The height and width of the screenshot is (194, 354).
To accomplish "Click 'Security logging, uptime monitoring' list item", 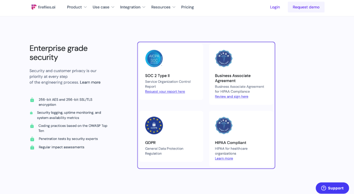I will click(x=69, y=115).
